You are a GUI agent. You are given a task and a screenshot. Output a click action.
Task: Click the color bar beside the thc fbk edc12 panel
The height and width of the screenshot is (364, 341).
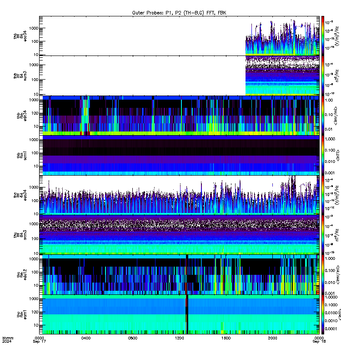(322, 275)
